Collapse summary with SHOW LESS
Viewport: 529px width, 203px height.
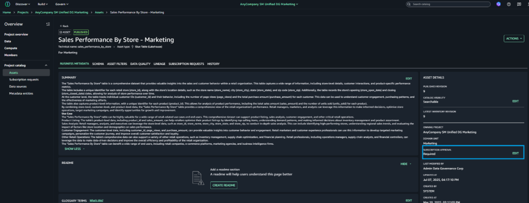tap(74, 148)
